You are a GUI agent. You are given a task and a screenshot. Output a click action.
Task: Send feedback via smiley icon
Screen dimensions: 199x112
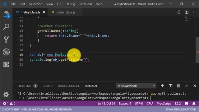point(187,104)
